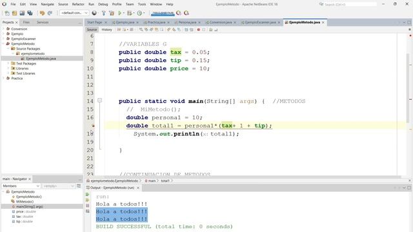Screen dimensions: 413x232
Task: Click the New Project toolbar icon
Action: click(x=14, y=13)
